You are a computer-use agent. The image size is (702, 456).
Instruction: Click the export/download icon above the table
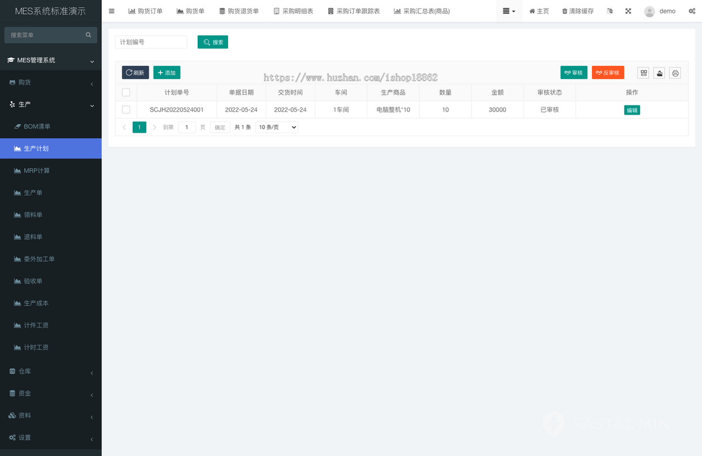659,72
